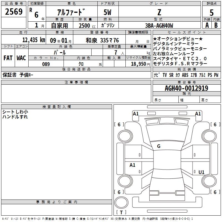Viewport: 222px width, 222px height.
Task: Select the パノラミックビューモニター line
Action: pos(180,49)
